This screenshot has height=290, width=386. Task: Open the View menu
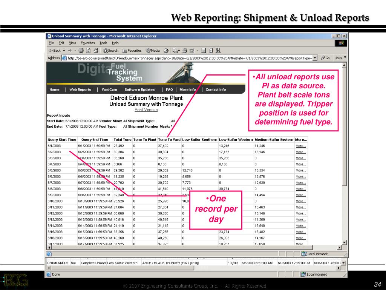point(72,43)
